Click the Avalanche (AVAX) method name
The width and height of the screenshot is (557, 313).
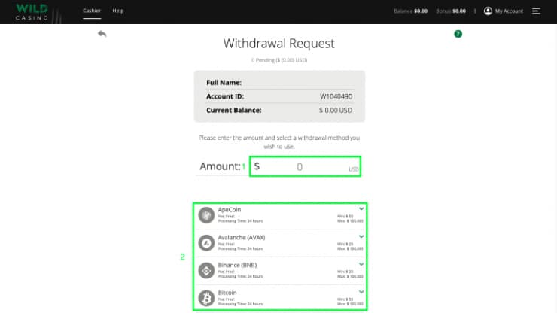241,237
